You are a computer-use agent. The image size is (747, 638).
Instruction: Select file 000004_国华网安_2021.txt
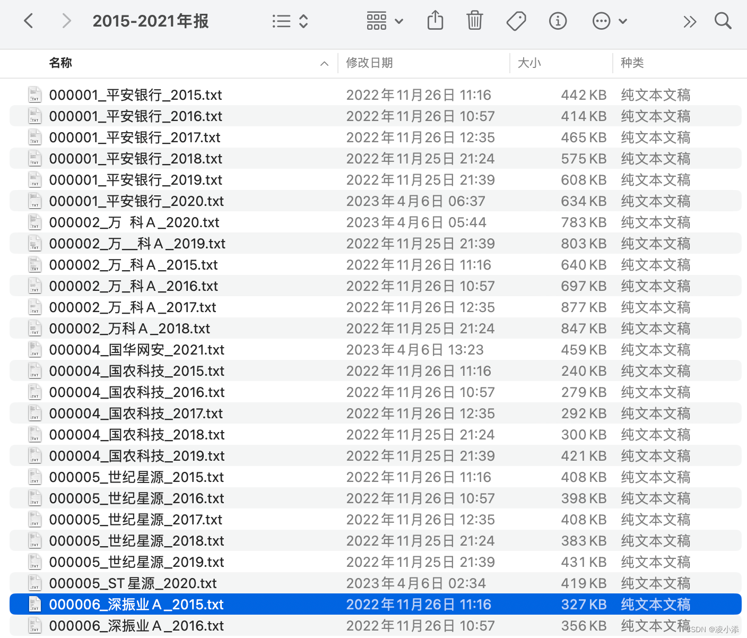[x=376, y=349]
